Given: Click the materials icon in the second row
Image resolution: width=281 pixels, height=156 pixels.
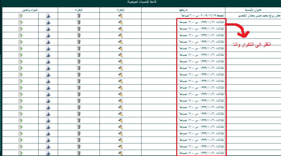Looking at the screenshot, I should (x=20, y=22).
